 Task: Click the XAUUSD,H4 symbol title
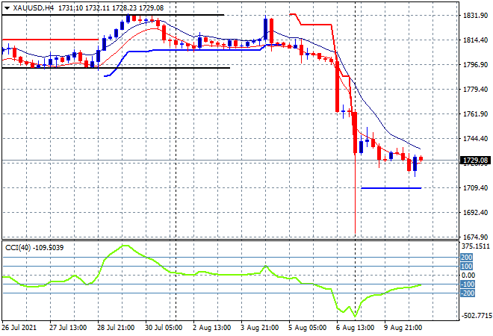[34, 7]
